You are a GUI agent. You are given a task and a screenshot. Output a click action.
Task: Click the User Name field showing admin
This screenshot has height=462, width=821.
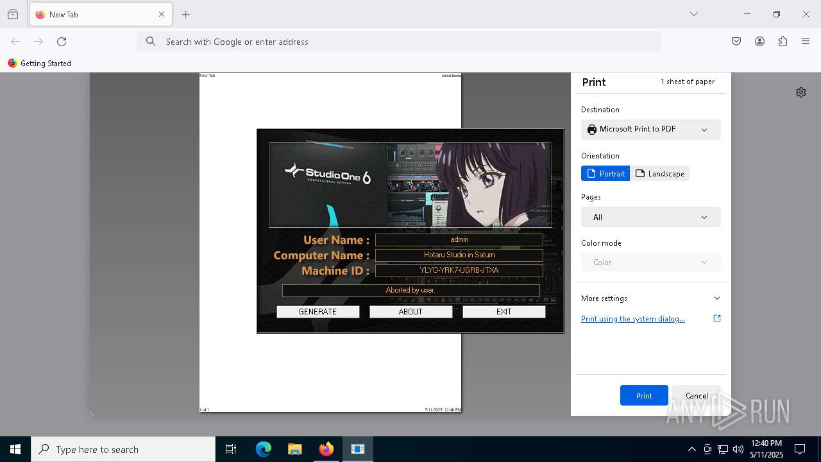[x=459, y=240]
